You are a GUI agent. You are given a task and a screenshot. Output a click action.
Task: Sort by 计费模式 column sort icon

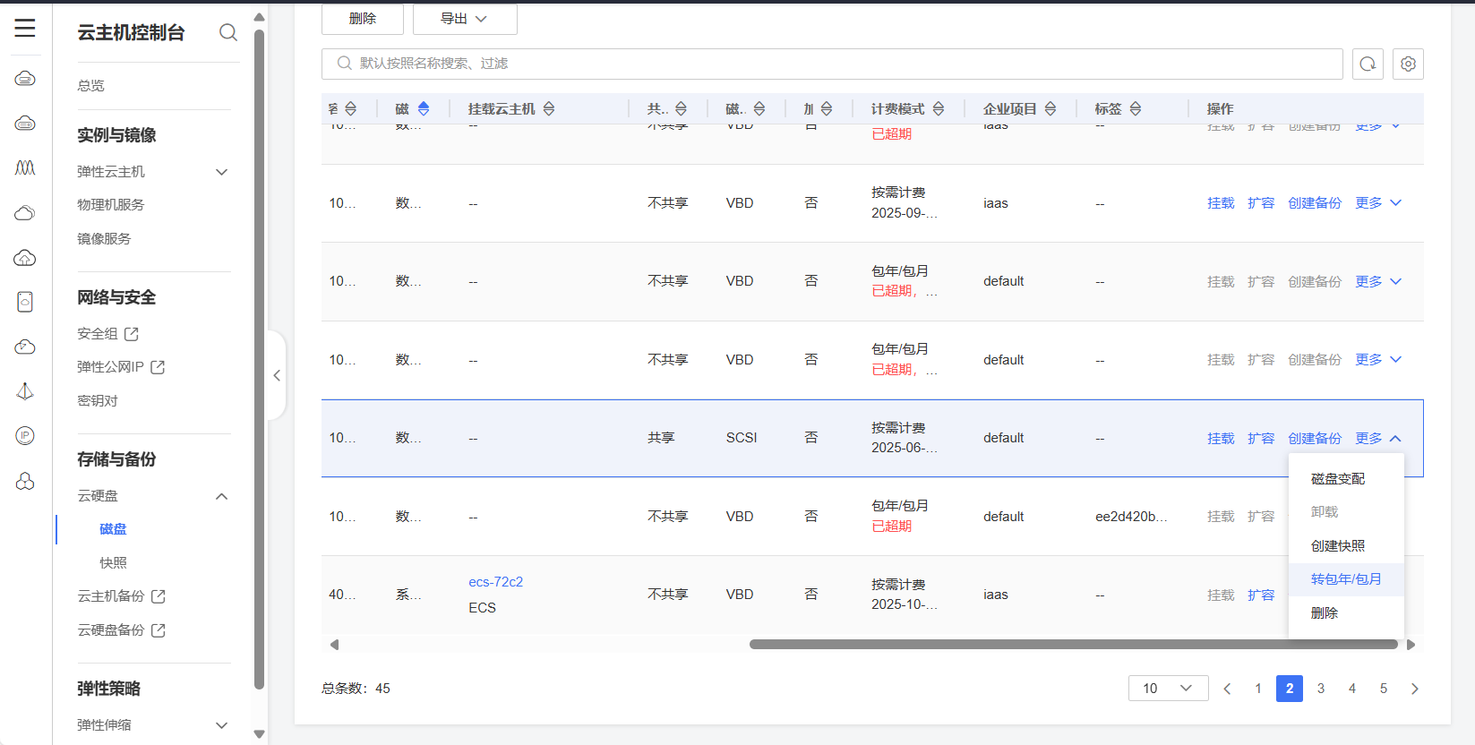tap(939, 108)
